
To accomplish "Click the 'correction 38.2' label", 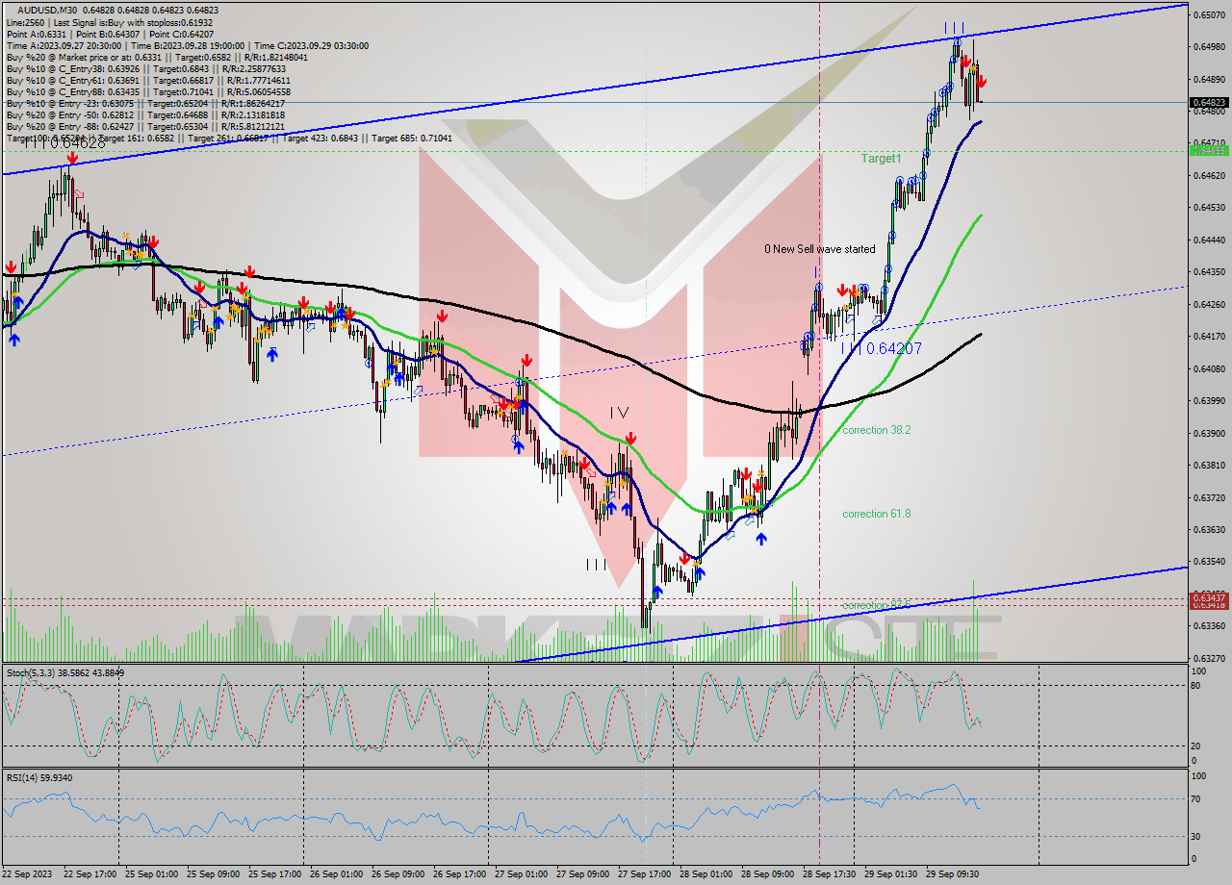I will (876, 430).
